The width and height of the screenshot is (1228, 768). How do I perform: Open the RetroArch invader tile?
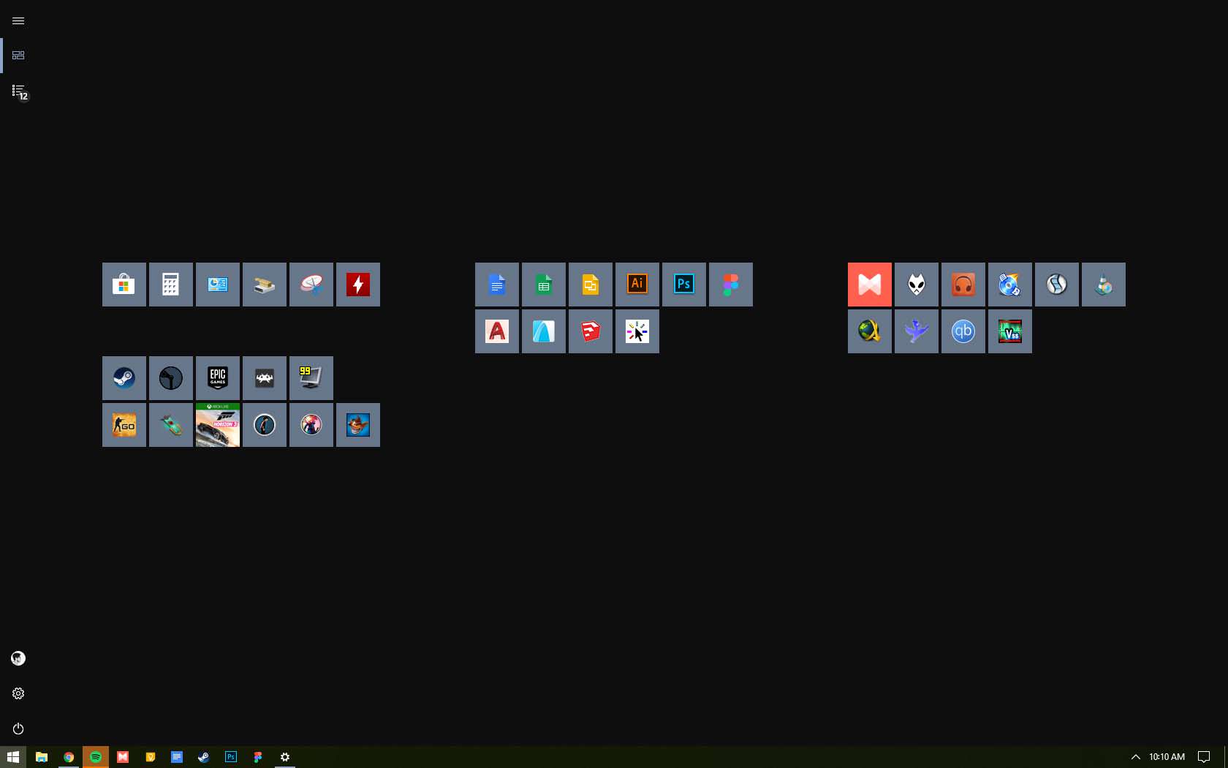265,378
